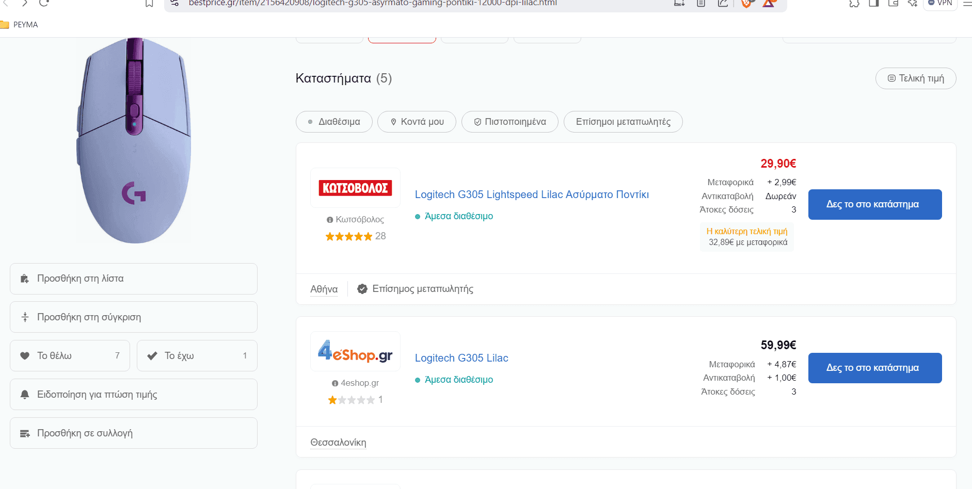This screenshot has height=489, width=972.
Task: Open the Brave Wallet icon
Action: 894,3
